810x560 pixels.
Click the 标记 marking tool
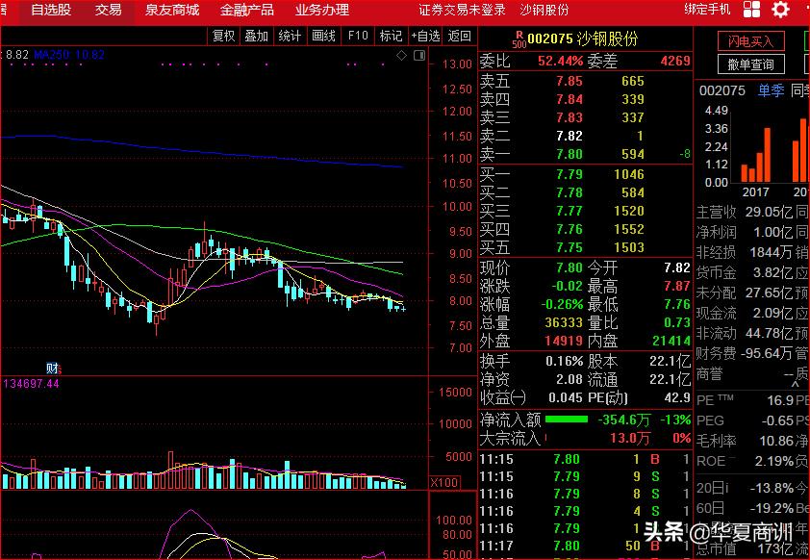pyautogui.click(x=392, y=36)
